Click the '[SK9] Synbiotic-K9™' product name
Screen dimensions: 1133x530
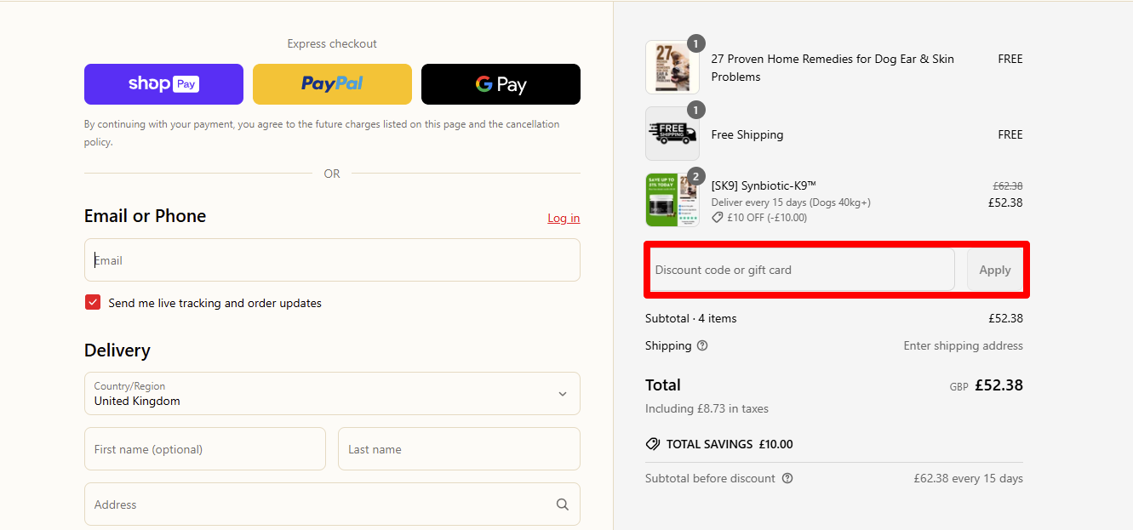764,185
